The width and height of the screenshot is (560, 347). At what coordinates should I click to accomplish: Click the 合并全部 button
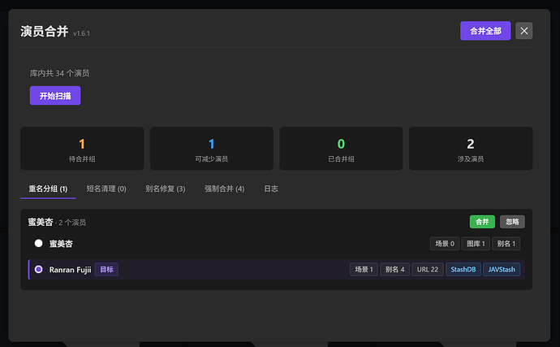(485, 31)
